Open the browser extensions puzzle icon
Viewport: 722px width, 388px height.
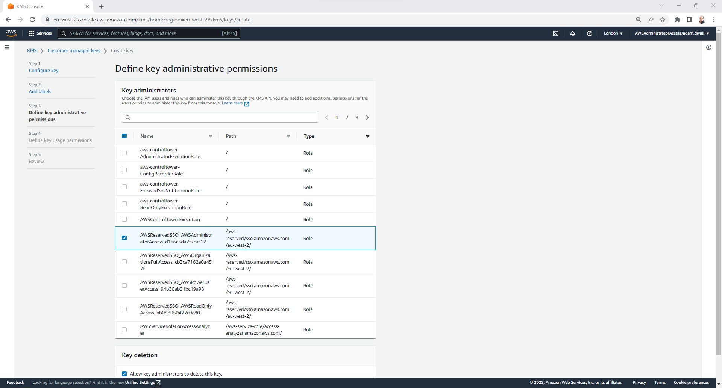tap(677, 20)
